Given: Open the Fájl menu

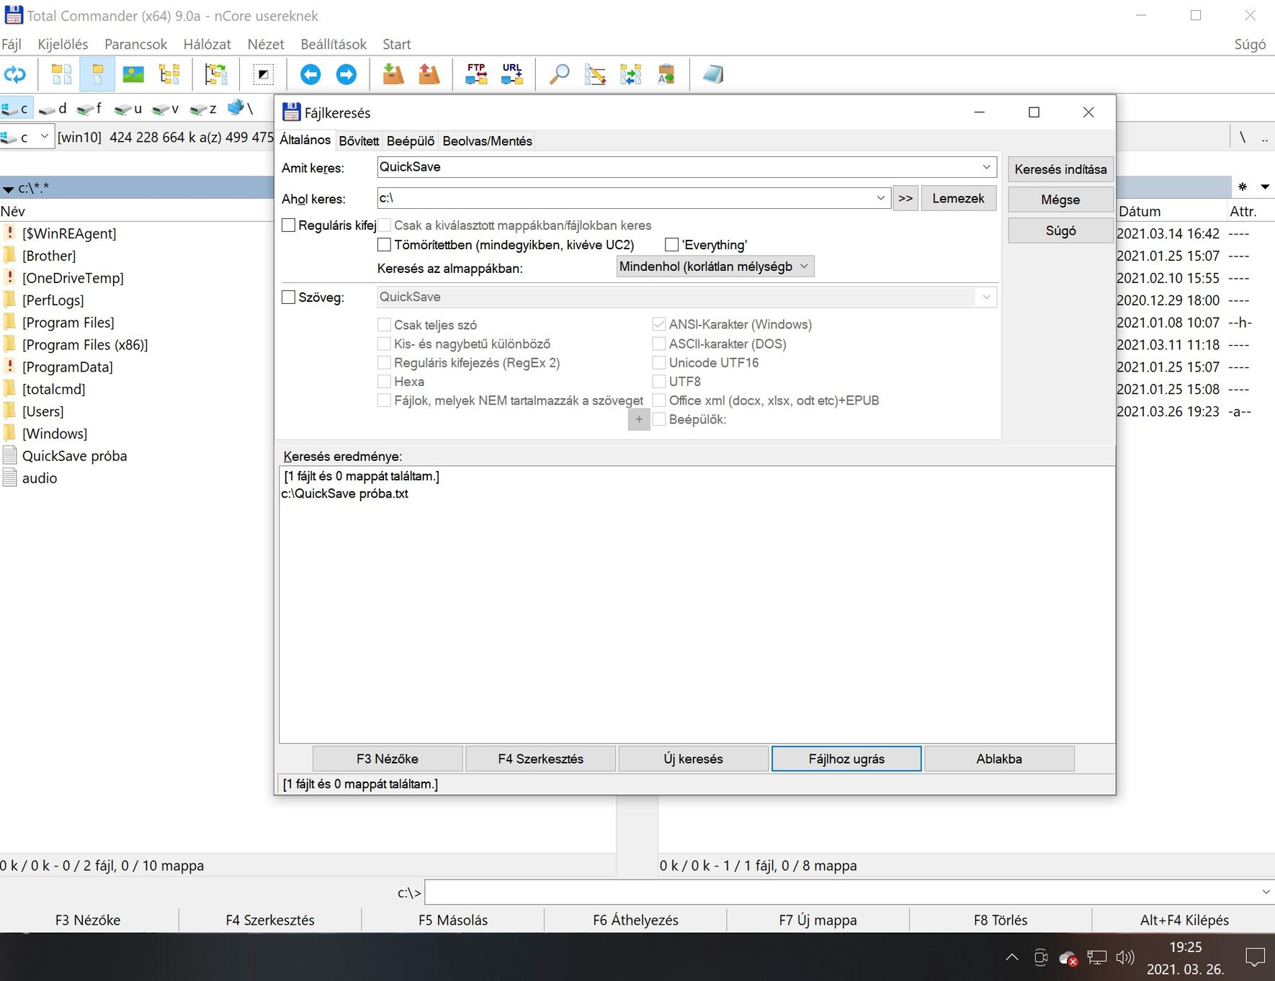Looking at the screenshot, I should click(12, 44).
